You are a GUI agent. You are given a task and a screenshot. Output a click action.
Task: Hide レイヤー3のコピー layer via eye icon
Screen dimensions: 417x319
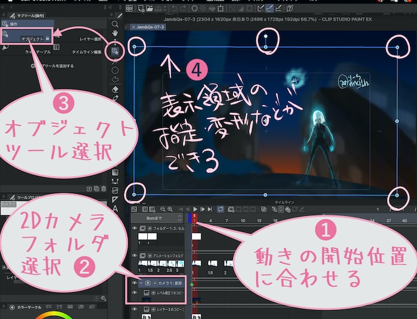coord(134,309)
